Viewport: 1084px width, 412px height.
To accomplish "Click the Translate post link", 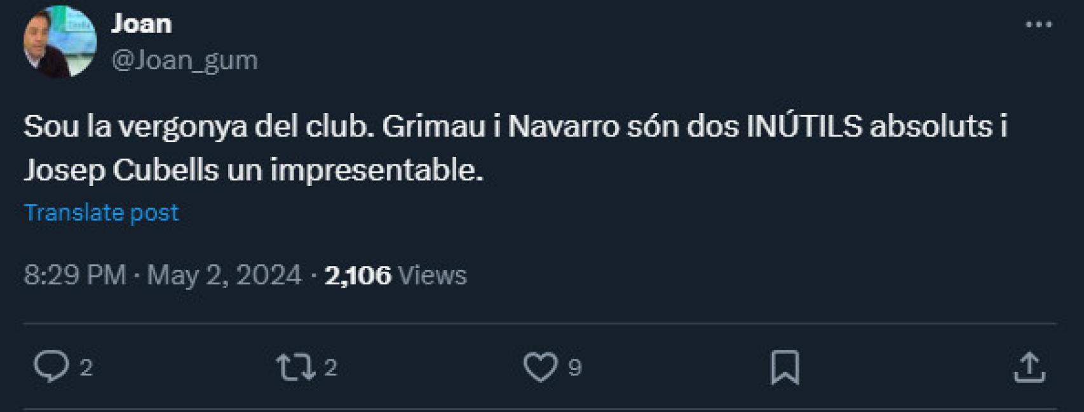I will click(x=101, y=212).
